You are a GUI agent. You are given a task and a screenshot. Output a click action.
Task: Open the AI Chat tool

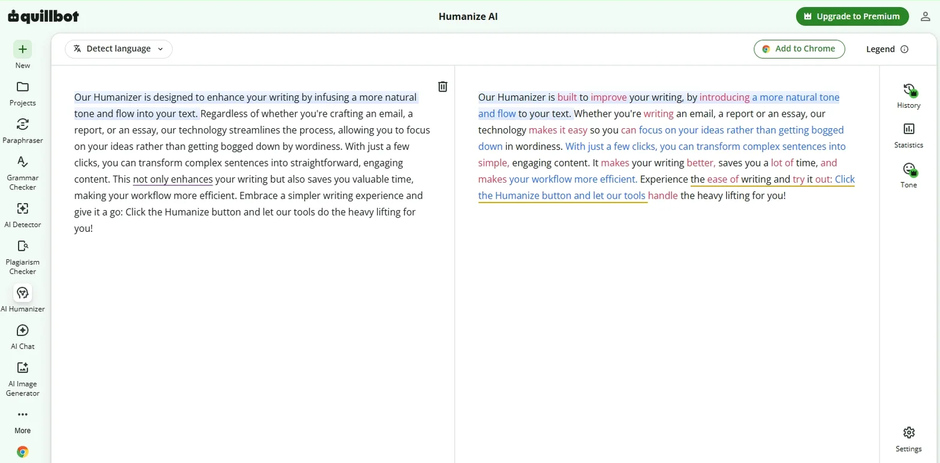23,337
